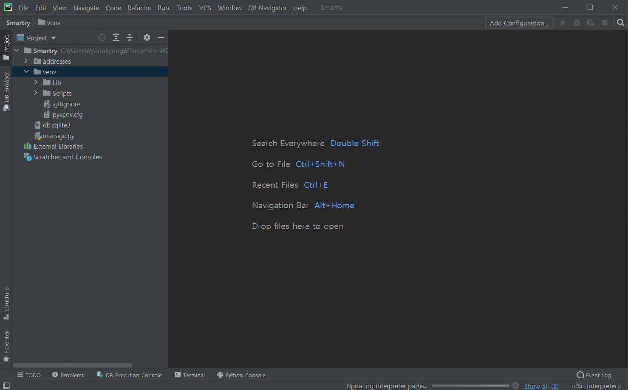
Task: Click the Search Everywhere magnifier icon
Action: 621,22
